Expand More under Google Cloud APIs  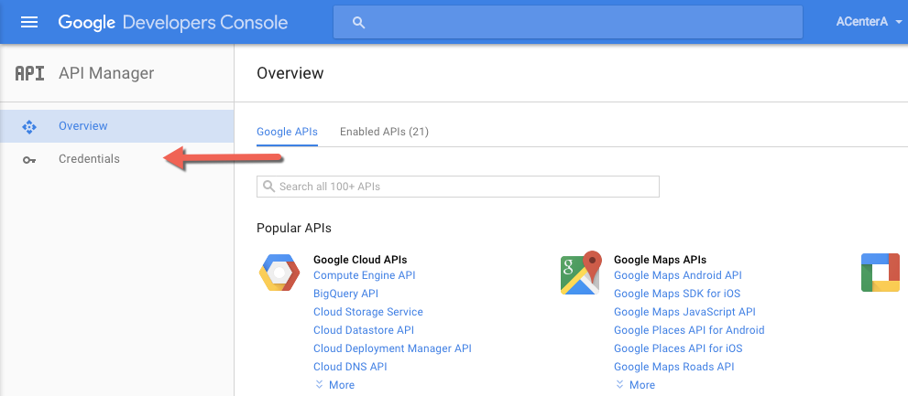334,385
